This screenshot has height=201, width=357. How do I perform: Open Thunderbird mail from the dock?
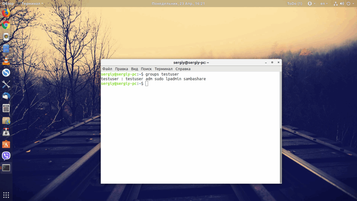pyautogui.click(x=6, y=96)
